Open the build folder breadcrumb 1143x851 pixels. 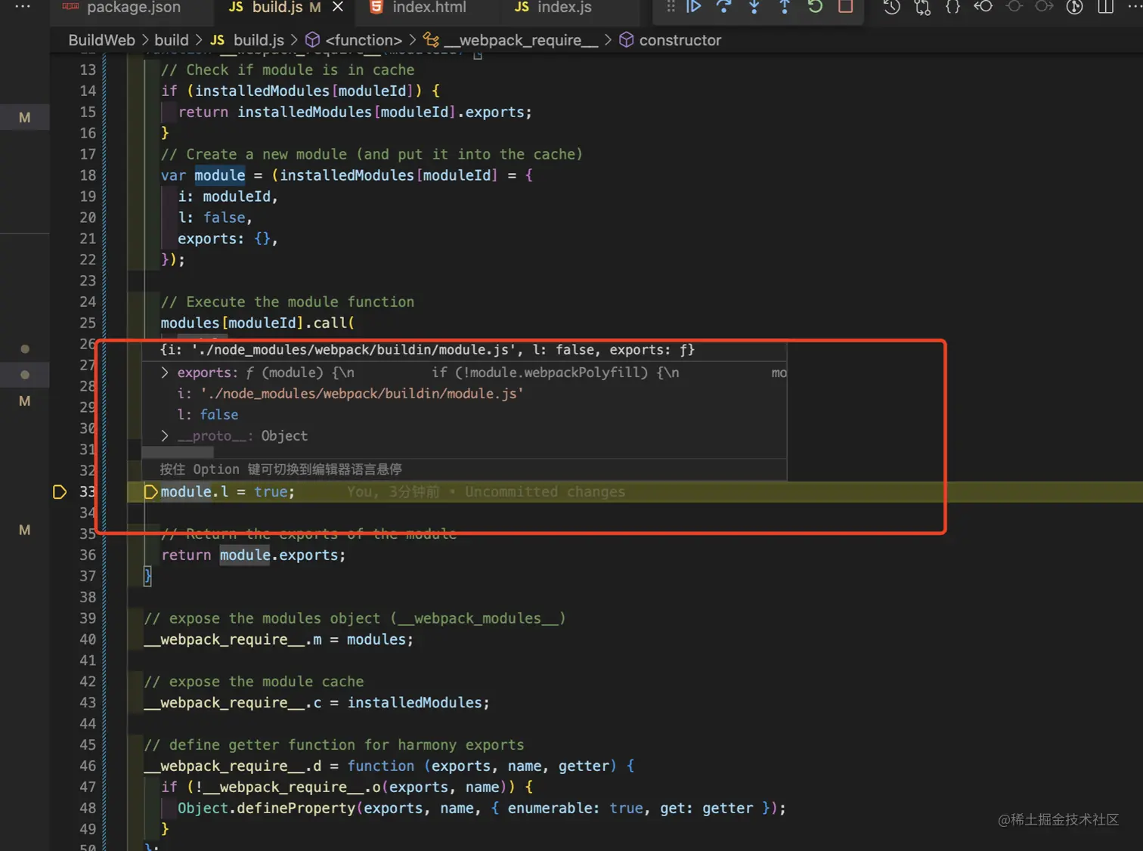pos(172,40)
